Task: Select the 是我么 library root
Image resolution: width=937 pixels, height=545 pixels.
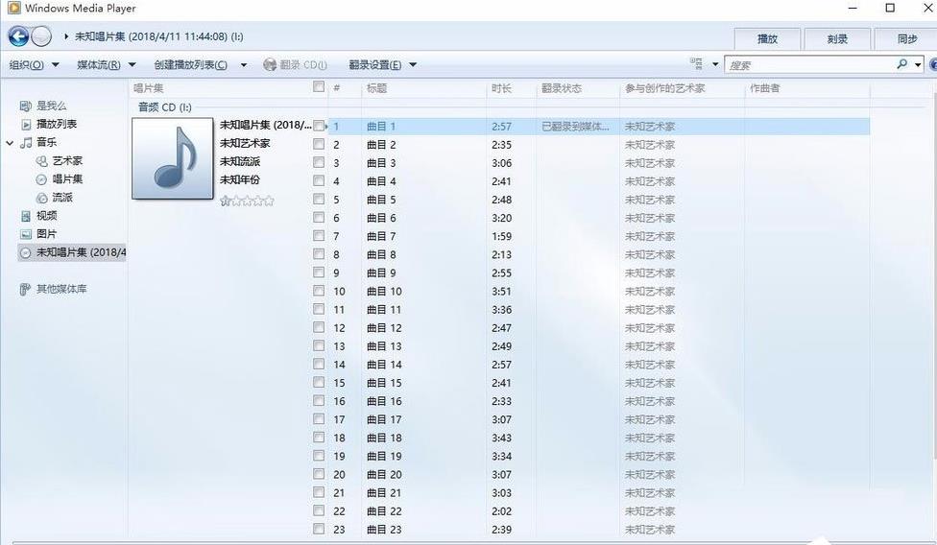Action: [51, 106]
